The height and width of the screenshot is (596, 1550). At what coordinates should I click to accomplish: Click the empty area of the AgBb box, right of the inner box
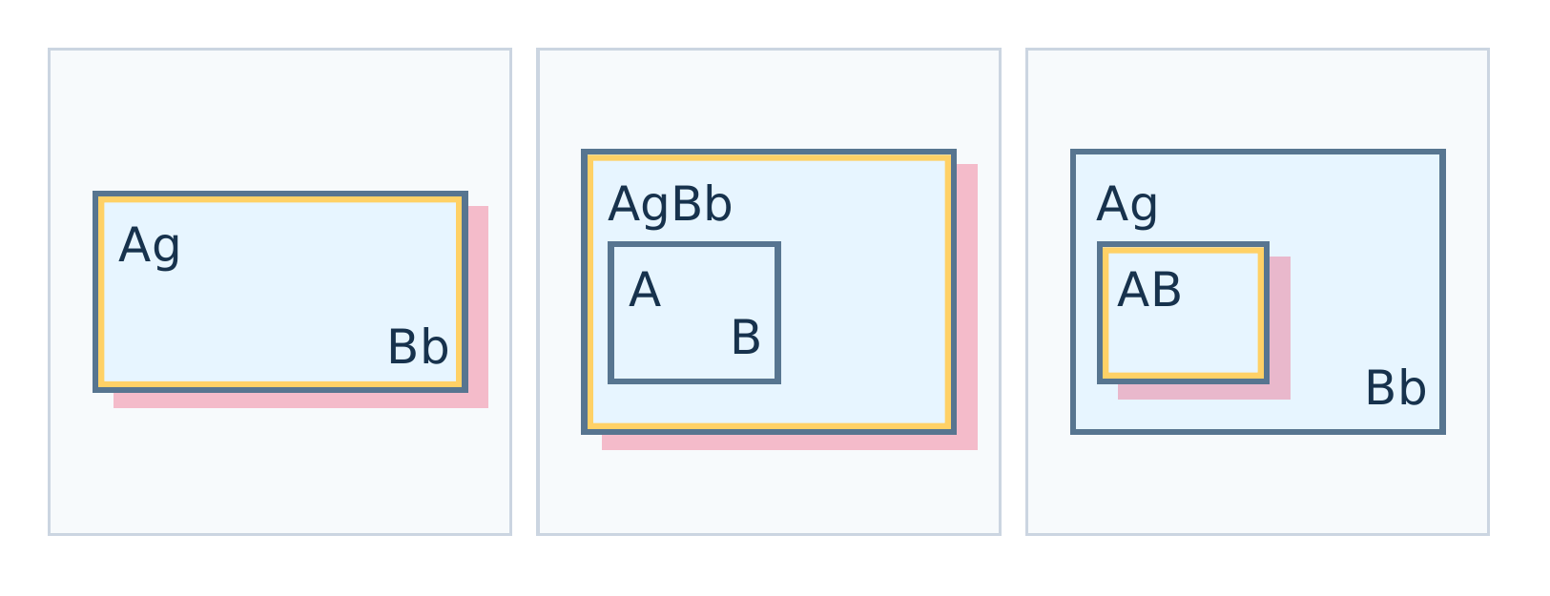(863, 315)
